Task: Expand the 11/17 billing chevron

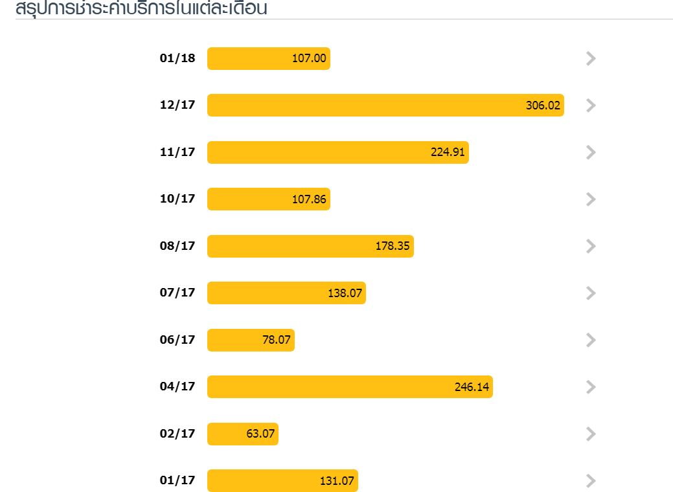Action: 591,152
